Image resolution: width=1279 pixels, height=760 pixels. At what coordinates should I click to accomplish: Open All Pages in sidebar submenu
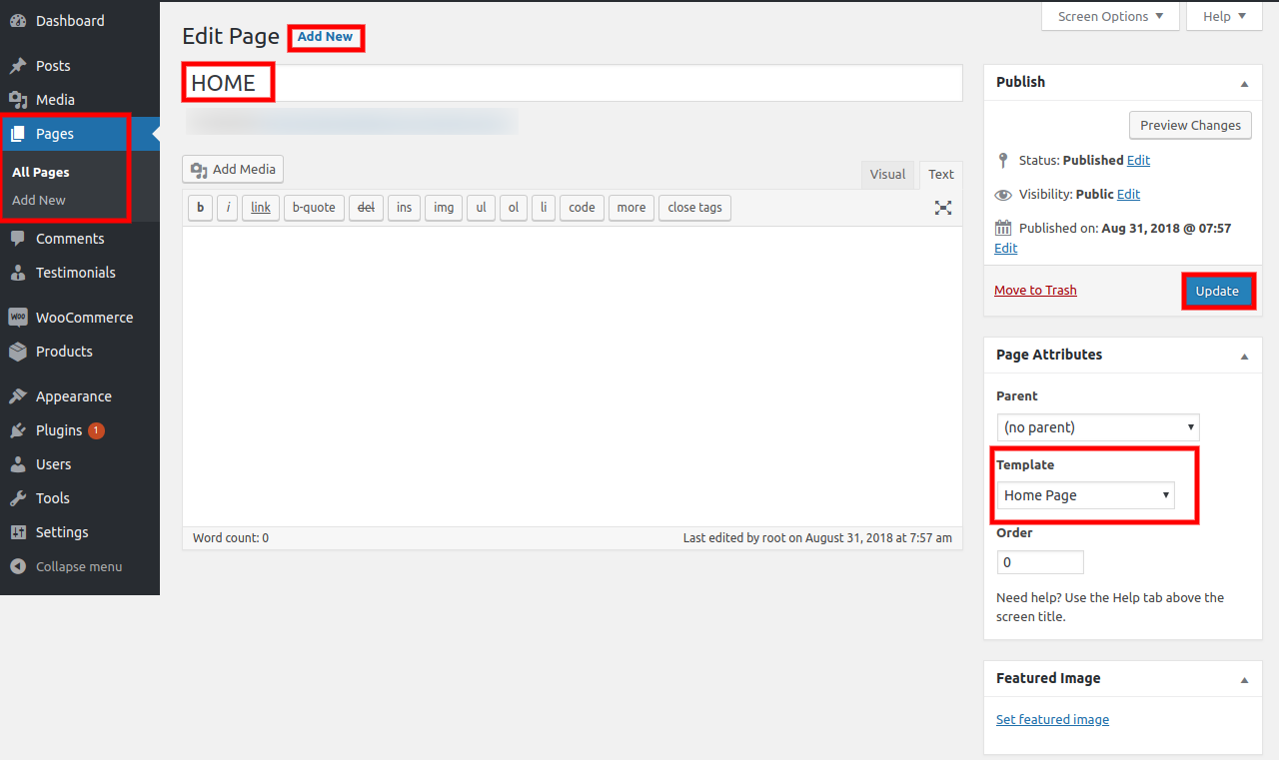click(x=41, y=172)
